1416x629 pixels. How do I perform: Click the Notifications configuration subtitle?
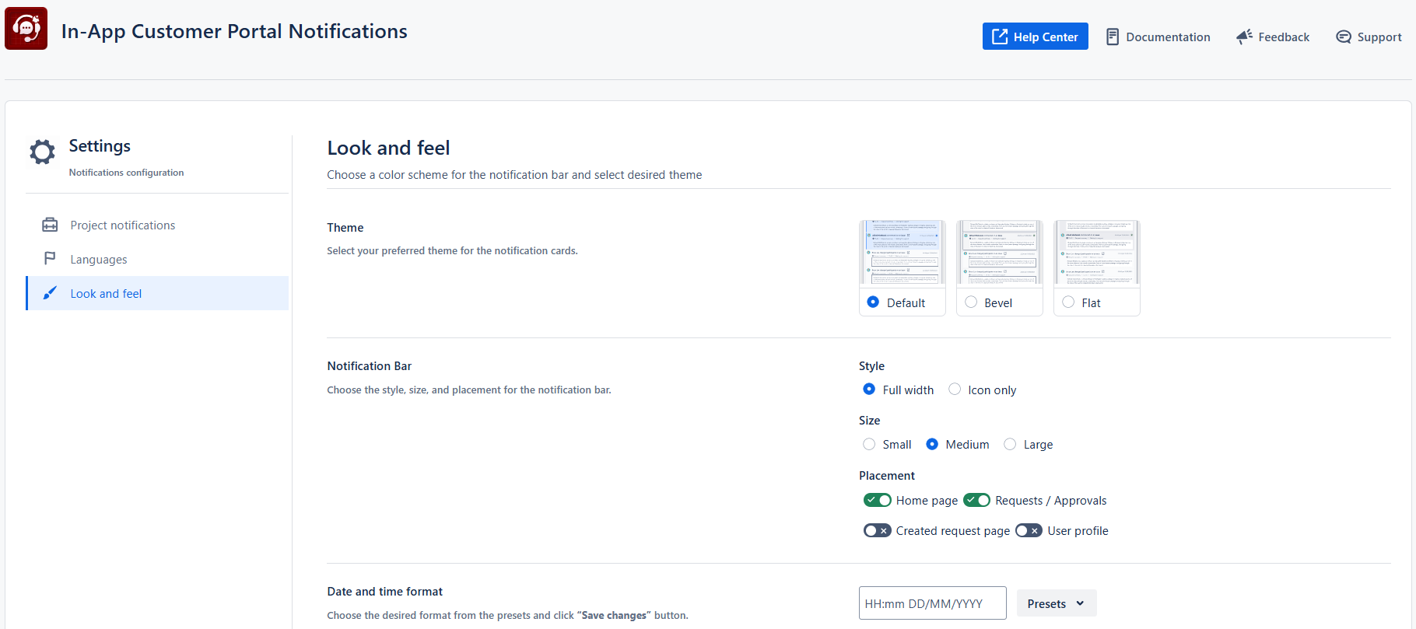click(127, 173)
